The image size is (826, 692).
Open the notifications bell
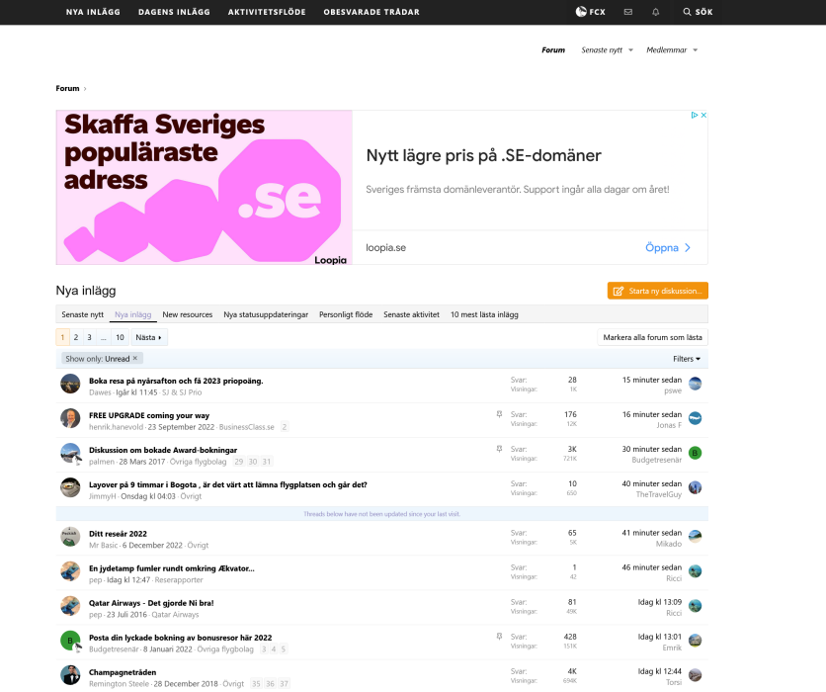tap(656, 12)
